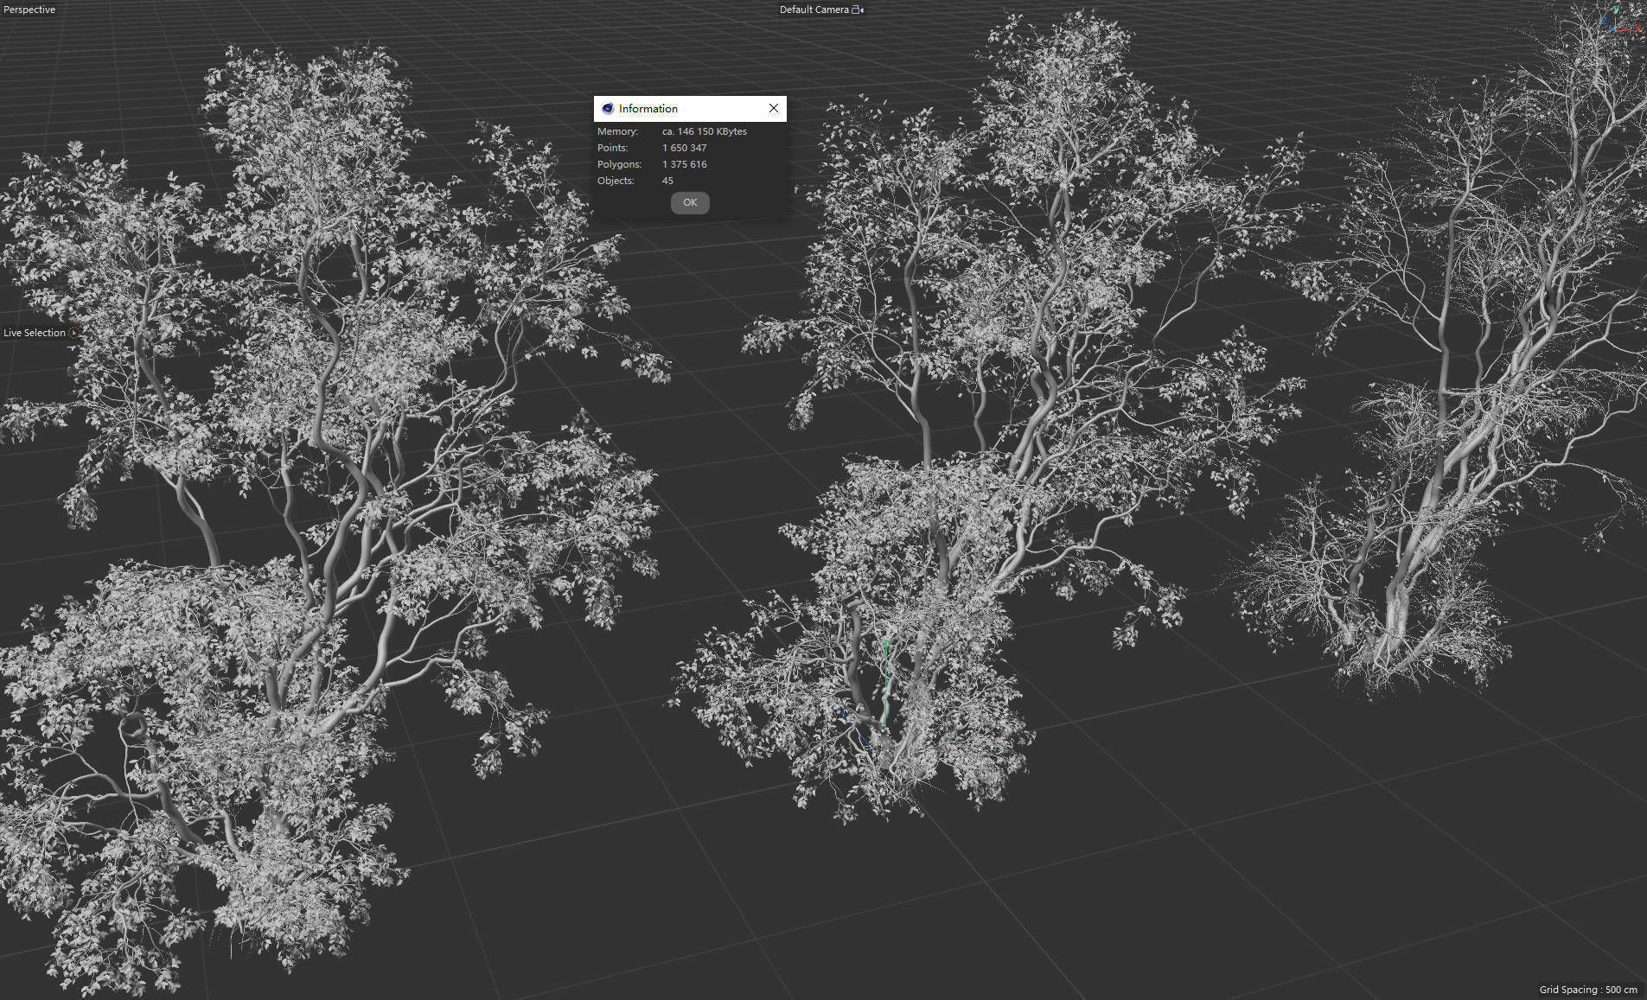The image size is (1647, 1000).
Task: Click the Live Selection tool label
Action: [35, 333]
